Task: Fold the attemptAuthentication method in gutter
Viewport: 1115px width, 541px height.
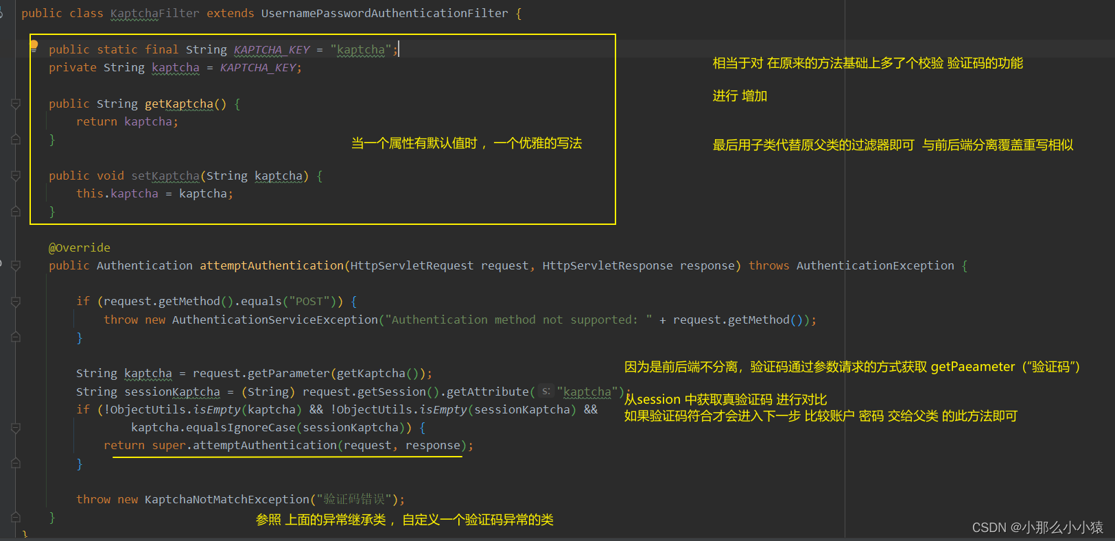Action: (x=16, y=265)
